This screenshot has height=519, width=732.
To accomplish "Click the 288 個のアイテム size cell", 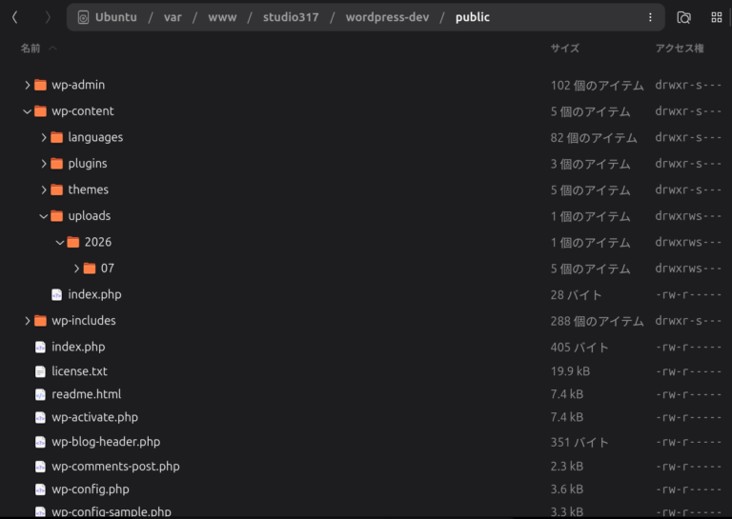I will (597, 321).
